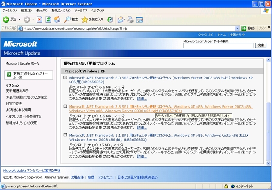This screenshot has width=272, height=190.
Task: Click the scrollbar up arrow
Action: coord(268,60)
